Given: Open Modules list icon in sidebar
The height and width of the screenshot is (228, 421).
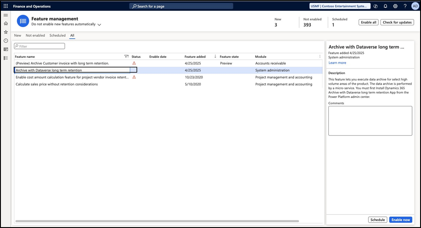Looking at the screenshot, I should pos(6,58).
